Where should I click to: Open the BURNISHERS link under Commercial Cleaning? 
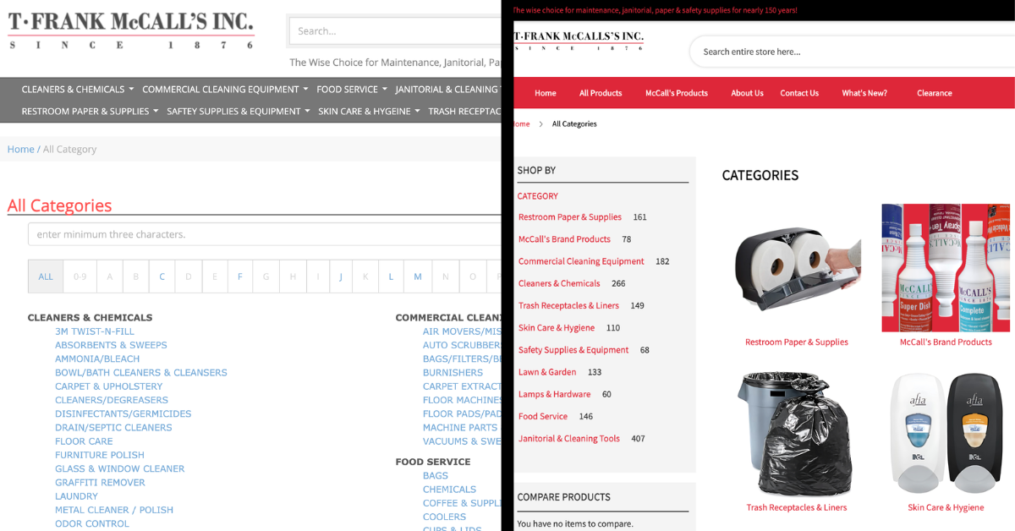pyautogui.click(x=453, y=372)
